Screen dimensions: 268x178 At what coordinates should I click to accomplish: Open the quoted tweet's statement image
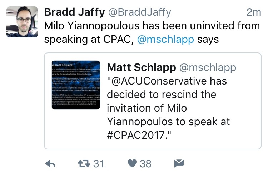[75, 85]
